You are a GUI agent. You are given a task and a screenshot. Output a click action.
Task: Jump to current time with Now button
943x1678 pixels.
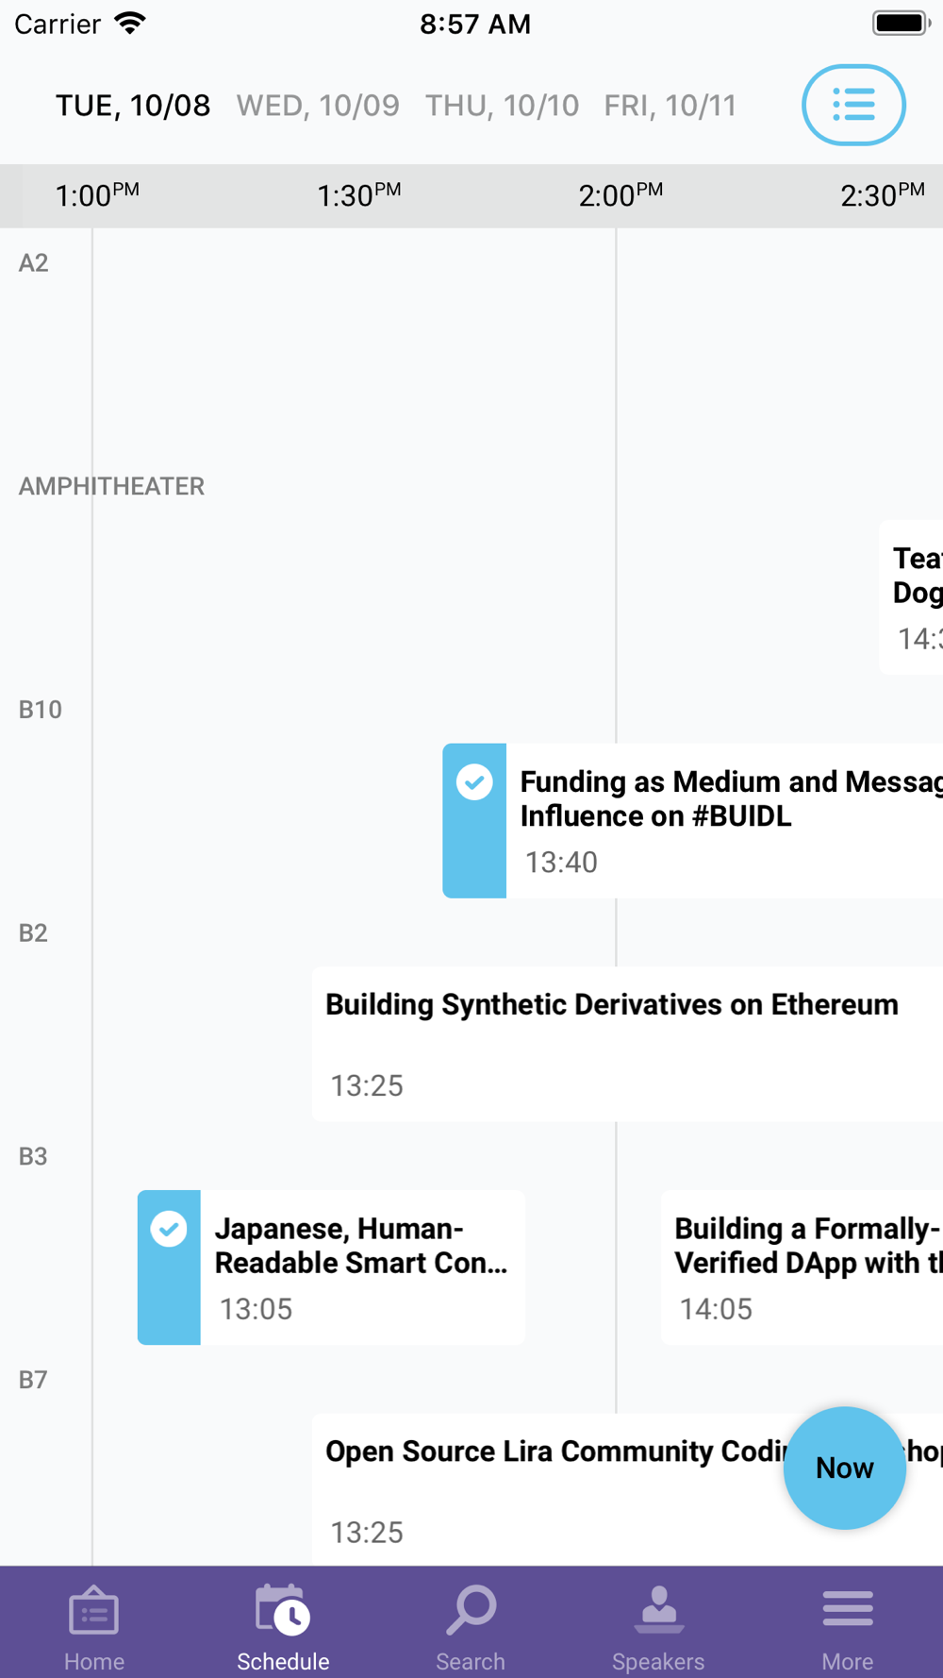click(x=844, y=1468)
